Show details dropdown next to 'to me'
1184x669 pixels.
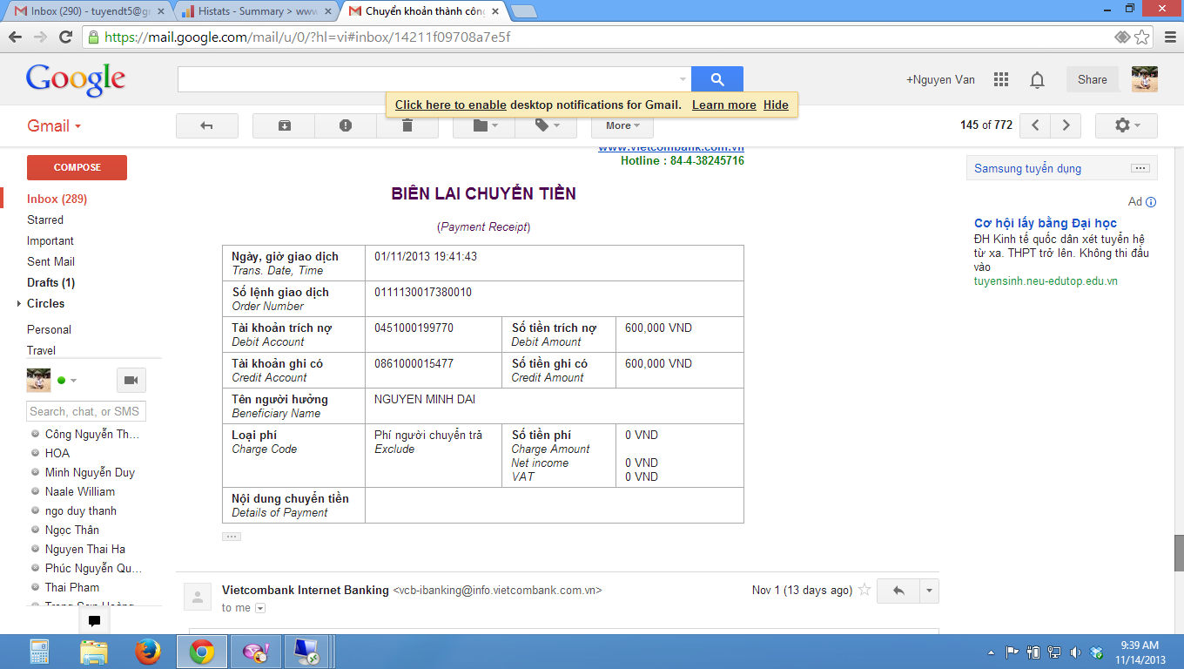click(260, 608)
